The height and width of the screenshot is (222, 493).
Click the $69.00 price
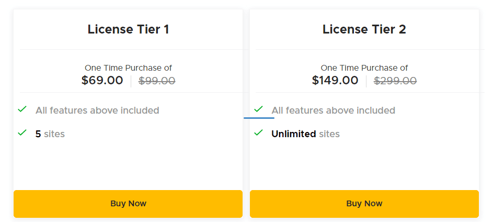(102, 81)
